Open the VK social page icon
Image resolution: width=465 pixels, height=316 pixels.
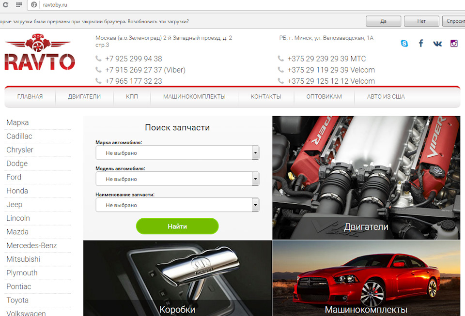pyautogui.click(x=437, y=43)
